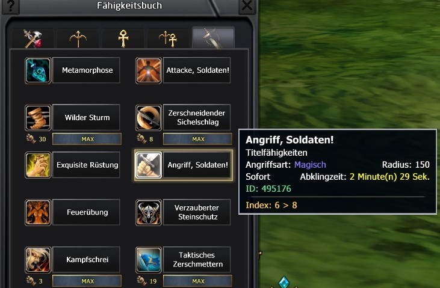Open the golden ankh skill tab

(x=123, y=38)
